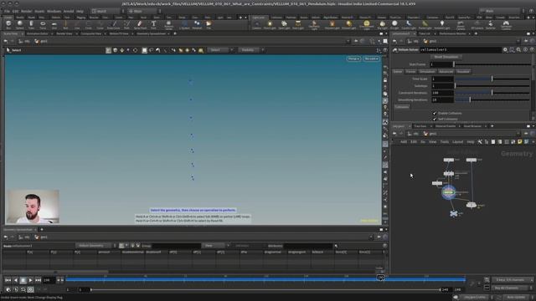
Task: Click the blue null node at network bottom
Action: click(x=454, y=214)
